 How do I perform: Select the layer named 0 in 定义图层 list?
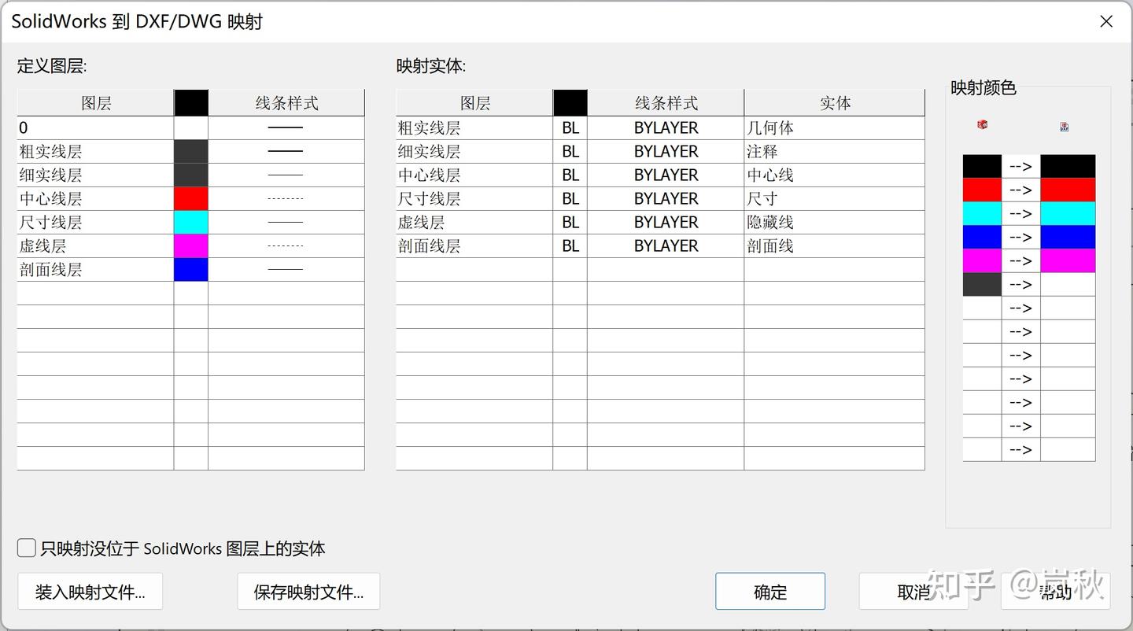(x=94, y=127)
